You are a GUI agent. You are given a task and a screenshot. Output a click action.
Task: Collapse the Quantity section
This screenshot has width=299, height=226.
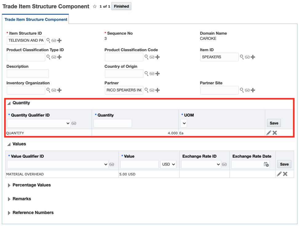click(9, 103)
